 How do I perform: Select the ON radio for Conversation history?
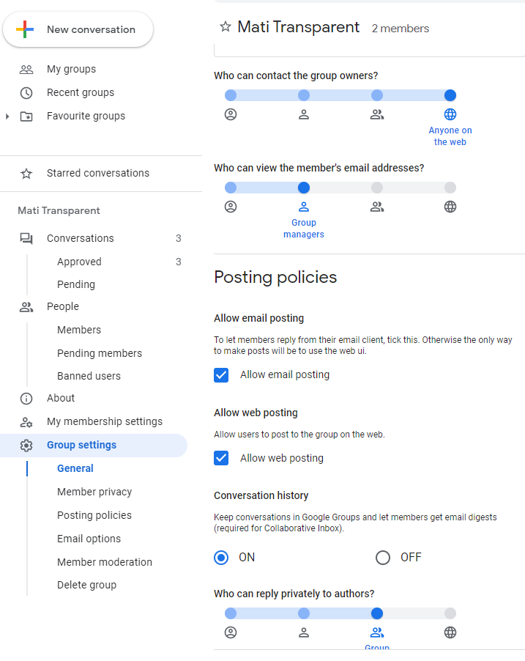coord(221,558)
